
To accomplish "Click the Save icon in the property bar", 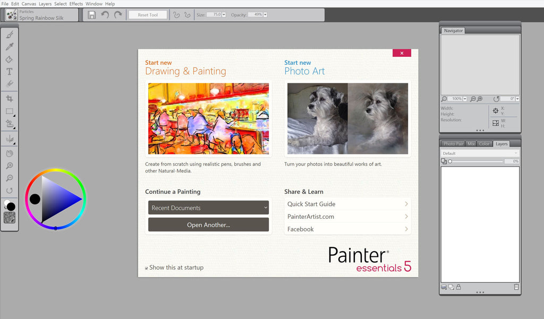I will tap(92, 15).
